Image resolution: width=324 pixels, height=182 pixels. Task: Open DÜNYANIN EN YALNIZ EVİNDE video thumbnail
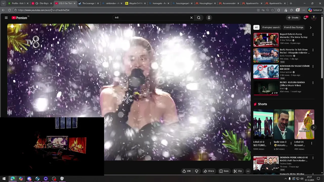coord(266,72)
